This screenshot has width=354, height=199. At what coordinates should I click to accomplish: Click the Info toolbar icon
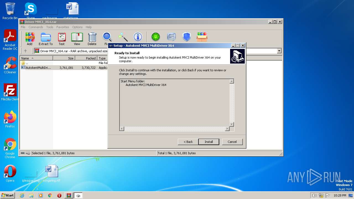pyautogui.click(x=138, y=37)
